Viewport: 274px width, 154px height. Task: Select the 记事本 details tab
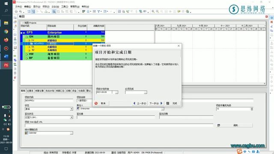(30, 91)
